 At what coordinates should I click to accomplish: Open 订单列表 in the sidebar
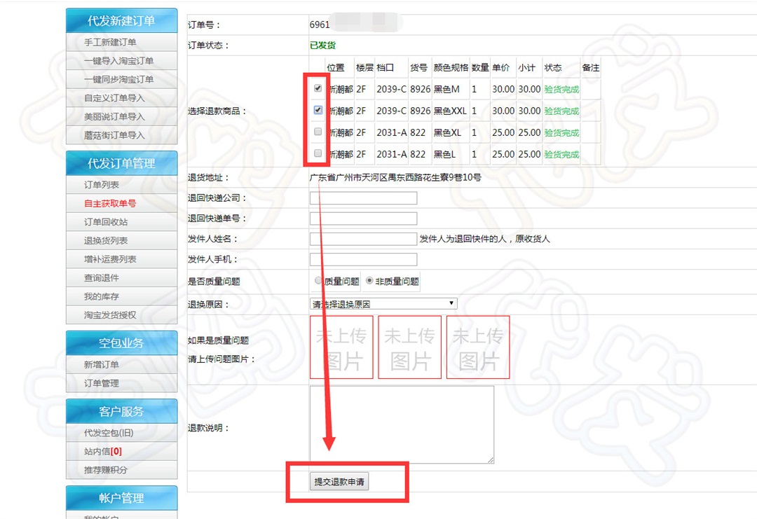102,185
